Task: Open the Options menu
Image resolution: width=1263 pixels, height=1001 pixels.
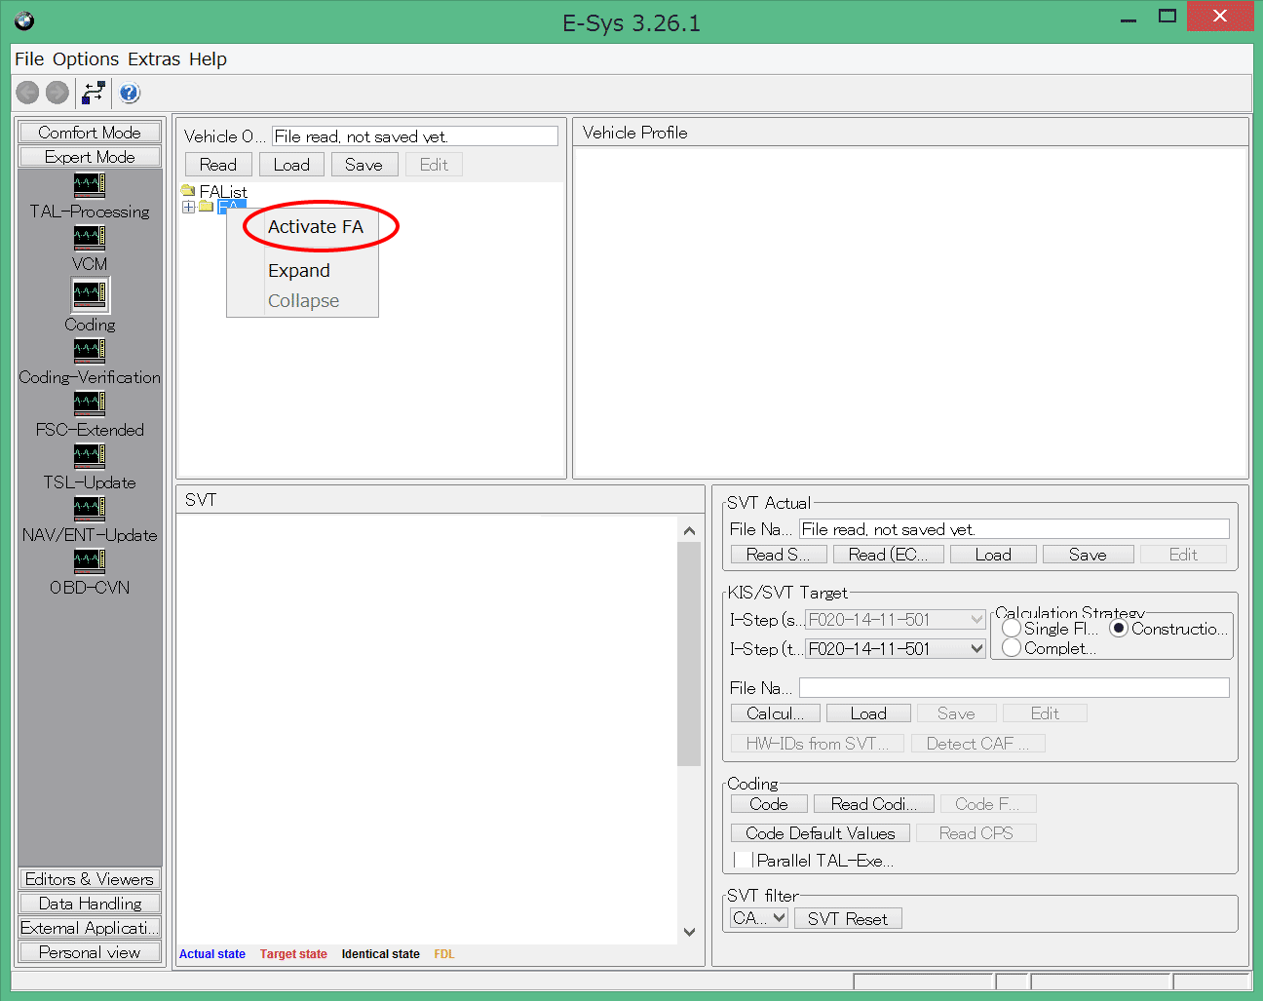Action: coord(86,59)
